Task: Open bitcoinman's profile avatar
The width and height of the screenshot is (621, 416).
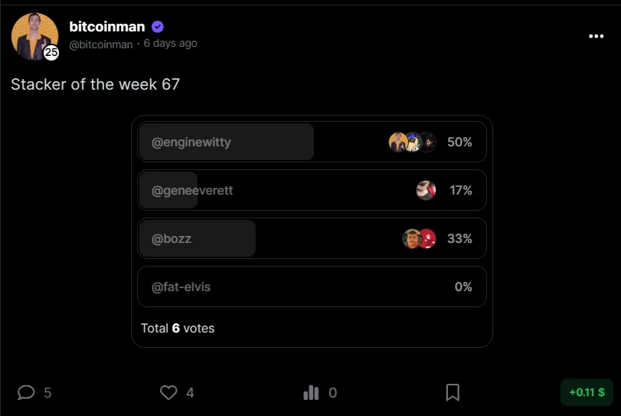Action: click(34, 36)
